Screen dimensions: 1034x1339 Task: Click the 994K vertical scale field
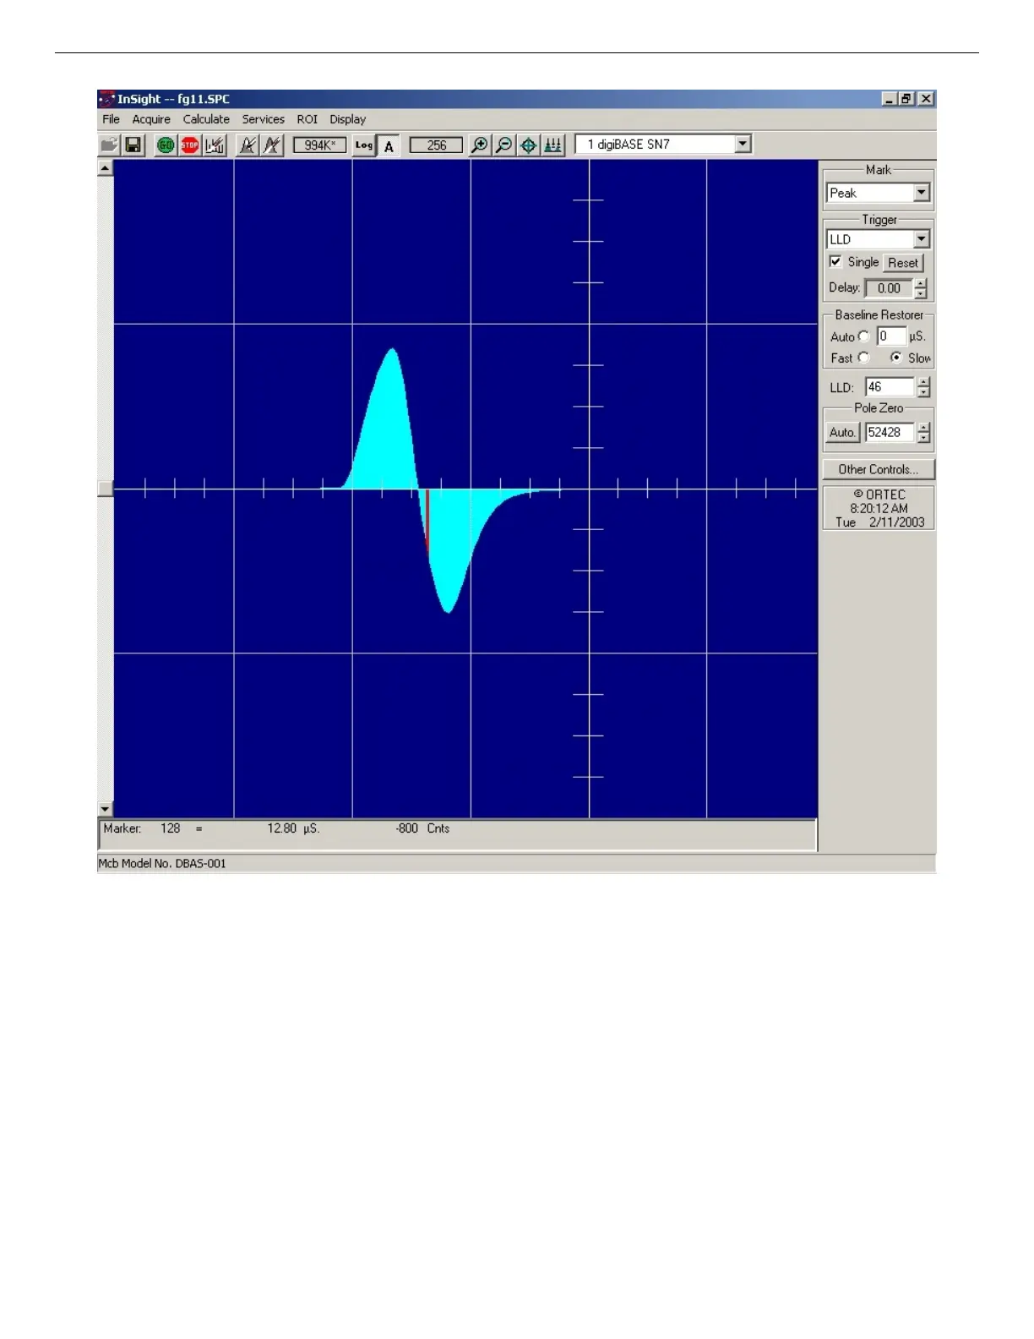pyautogui.click(x=319, y=145)
